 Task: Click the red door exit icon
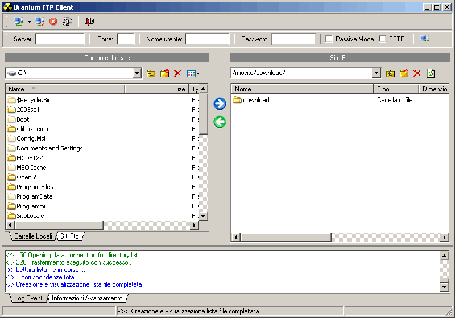pyautogui.click(x=90, y=22)
